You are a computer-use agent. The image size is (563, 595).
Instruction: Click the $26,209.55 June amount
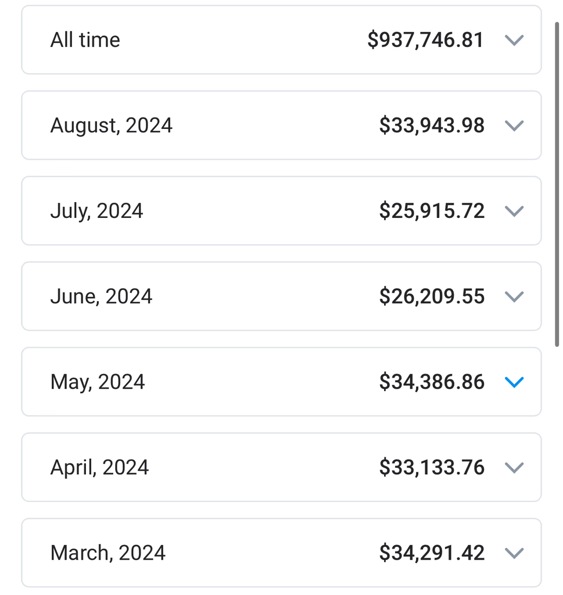pyautogui.click(x=432, y=296)
